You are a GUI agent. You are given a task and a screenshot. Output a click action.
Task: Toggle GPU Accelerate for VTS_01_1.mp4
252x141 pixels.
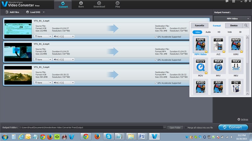coord(156,37)
